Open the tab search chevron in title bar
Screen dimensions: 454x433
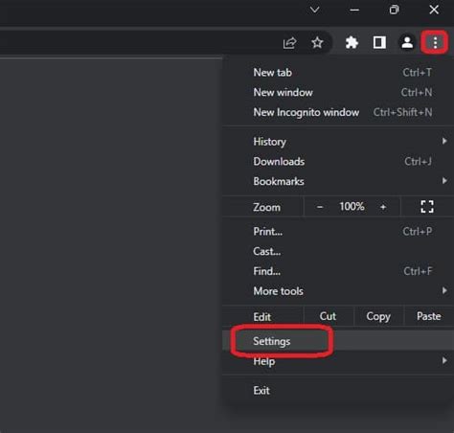click(315, 10)
